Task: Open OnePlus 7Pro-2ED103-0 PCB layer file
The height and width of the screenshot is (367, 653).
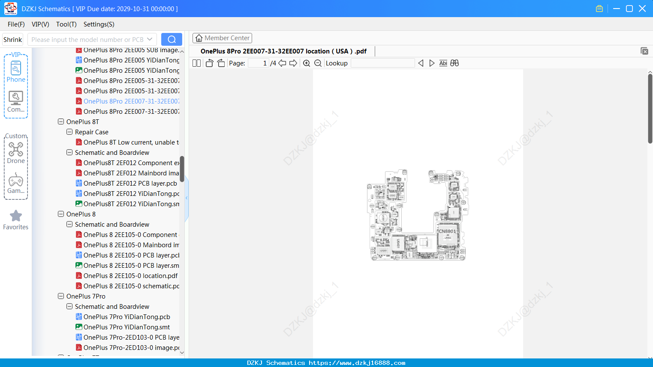Action: (x=131, y=337)
